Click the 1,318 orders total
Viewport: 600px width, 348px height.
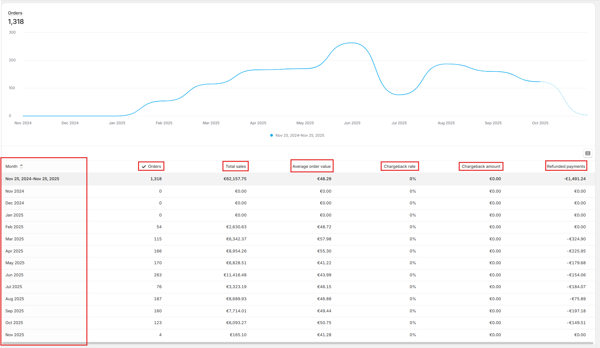pyautogui.click(x=16, y=22)
